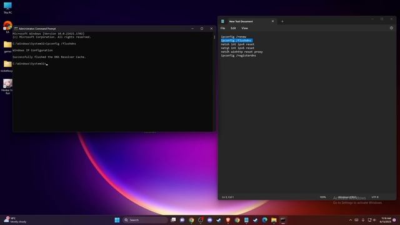The height and width of the screenshot is (225, 400).
Task: Open the weather widget on the taskbar
Action: (15, 220)
